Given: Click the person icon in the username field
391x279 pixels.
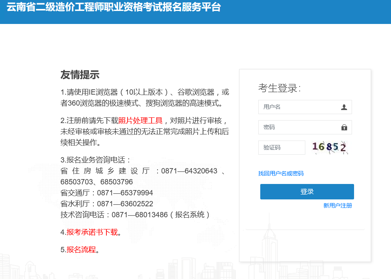Looking at the screenshot, I should tap(343, 107).
